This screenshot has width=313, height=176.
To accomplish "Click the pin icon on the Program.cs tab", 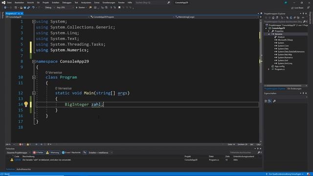I will tap(19, 14).
